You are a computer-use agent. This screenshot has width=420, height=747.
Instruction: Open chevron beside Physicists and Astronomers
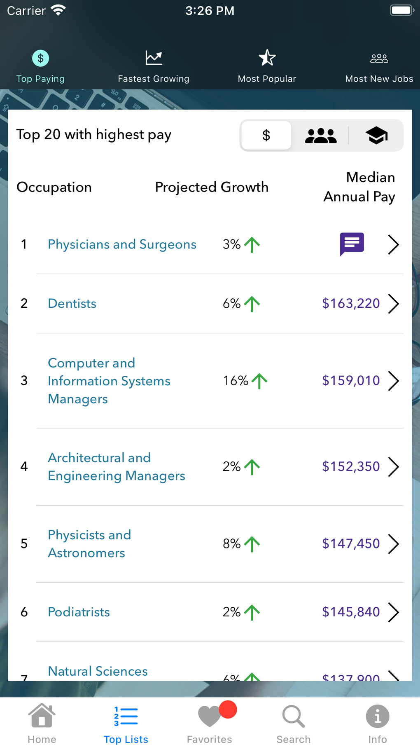coord(394,544)
